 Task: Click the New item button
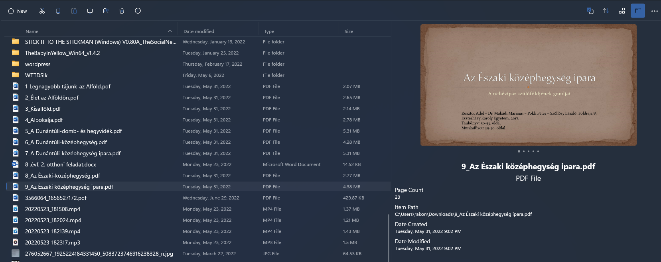(x=18, y=11)
